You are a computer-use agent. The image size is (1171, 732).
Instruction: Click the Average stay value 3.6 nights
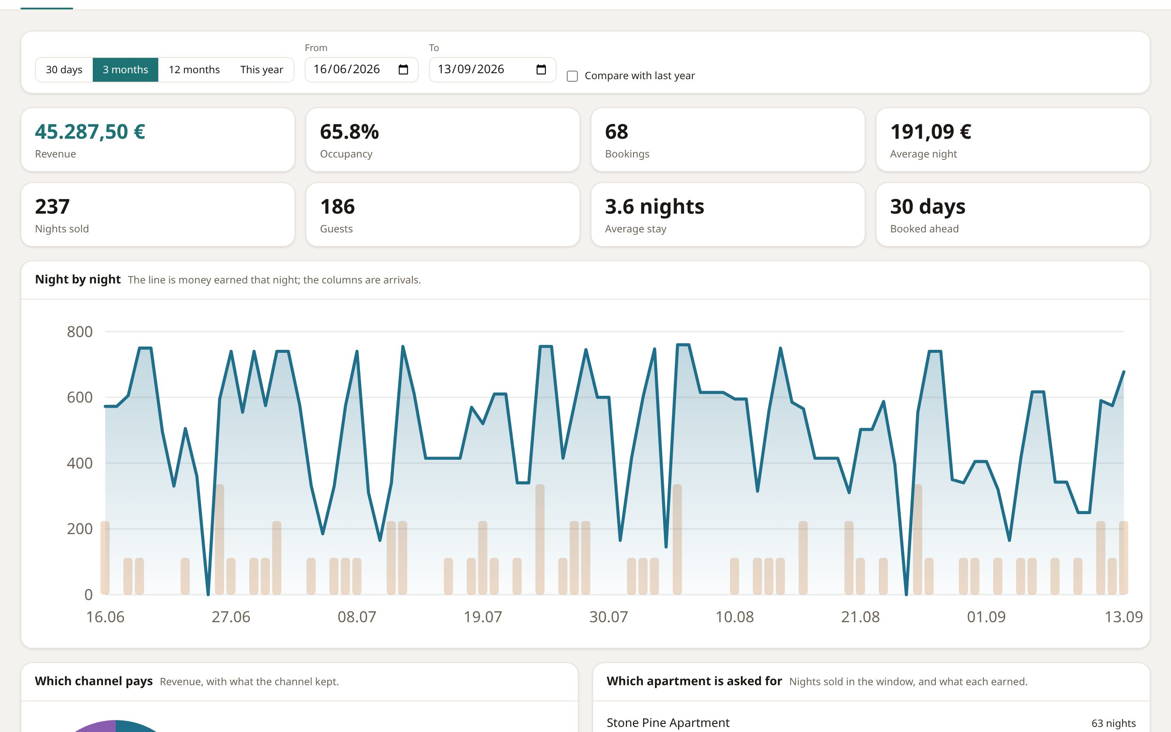pos(654,207)
